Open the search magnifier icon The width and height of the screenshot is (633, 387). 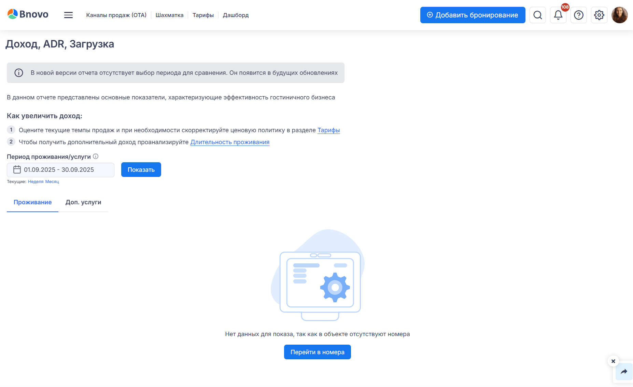pos(537,15)
